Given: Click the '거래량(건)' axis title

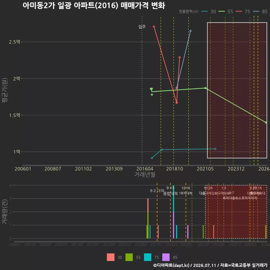Looking at the screenshot, I should (x=5, y=211).
